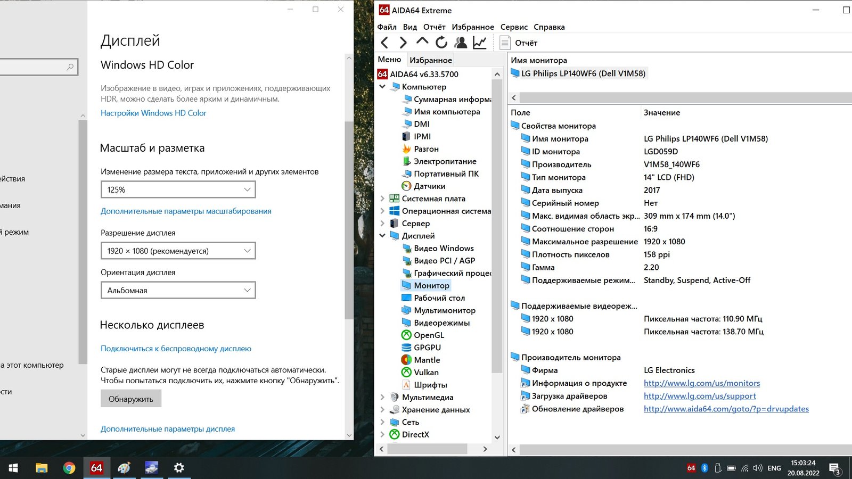Image resolution: width=852 pixels, height=479 pixels.
Task: Expand Хранение данных branch
Action: click(x=382, y=410)
